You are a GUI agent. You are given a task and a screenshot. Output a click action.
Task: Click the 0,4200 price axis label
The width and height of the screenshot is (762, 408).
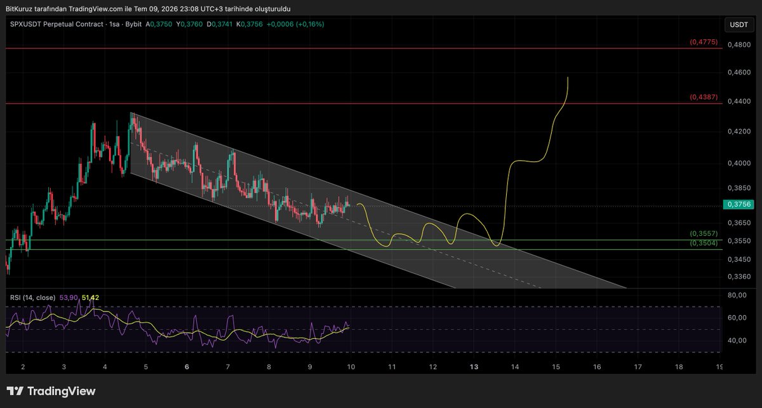739,132
